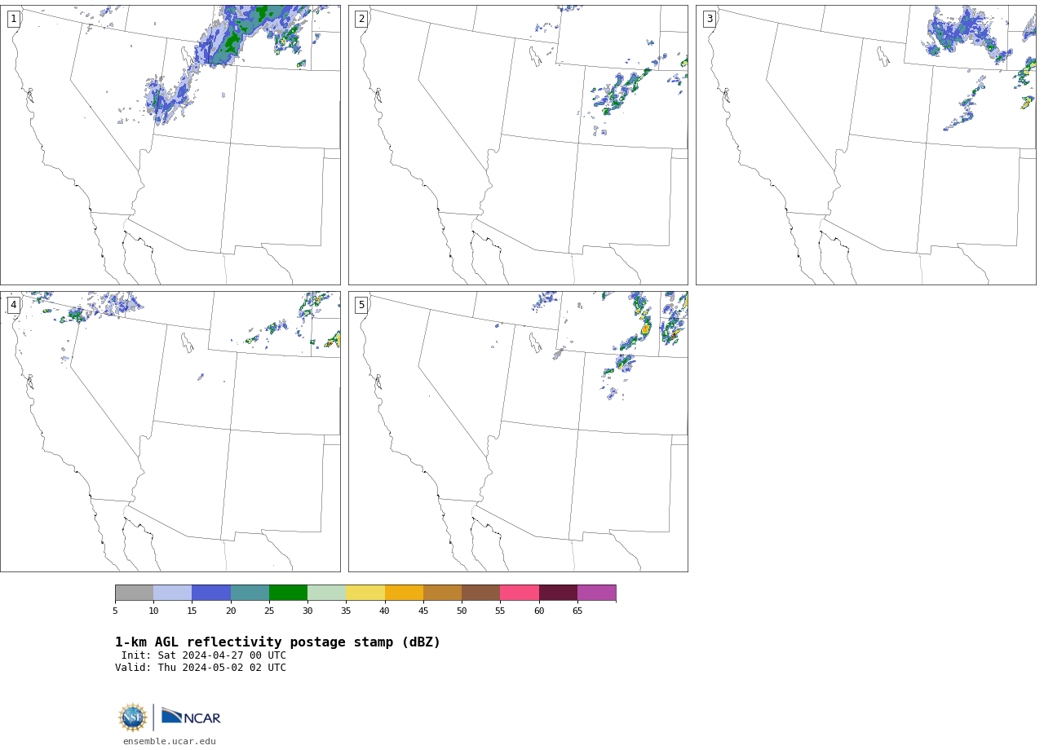Click the colorbar tick label 15
Image resolution: width=1044 pixels, height=750 pixels.
(x=192, y=611)
